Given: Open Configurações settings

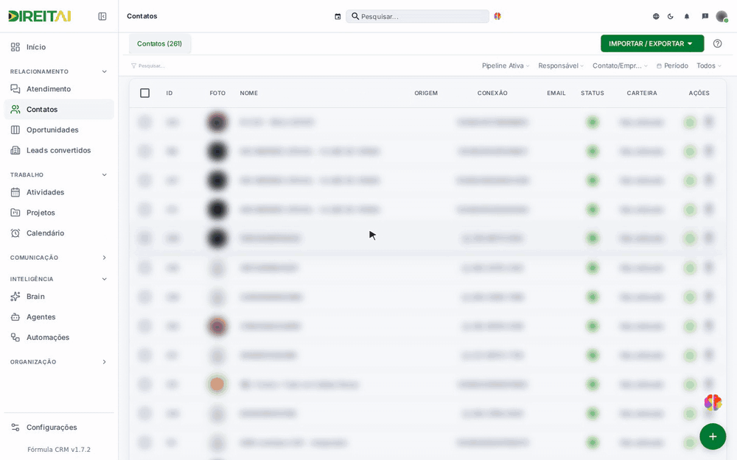Looking at the screenshot, I should coord(59,427).
